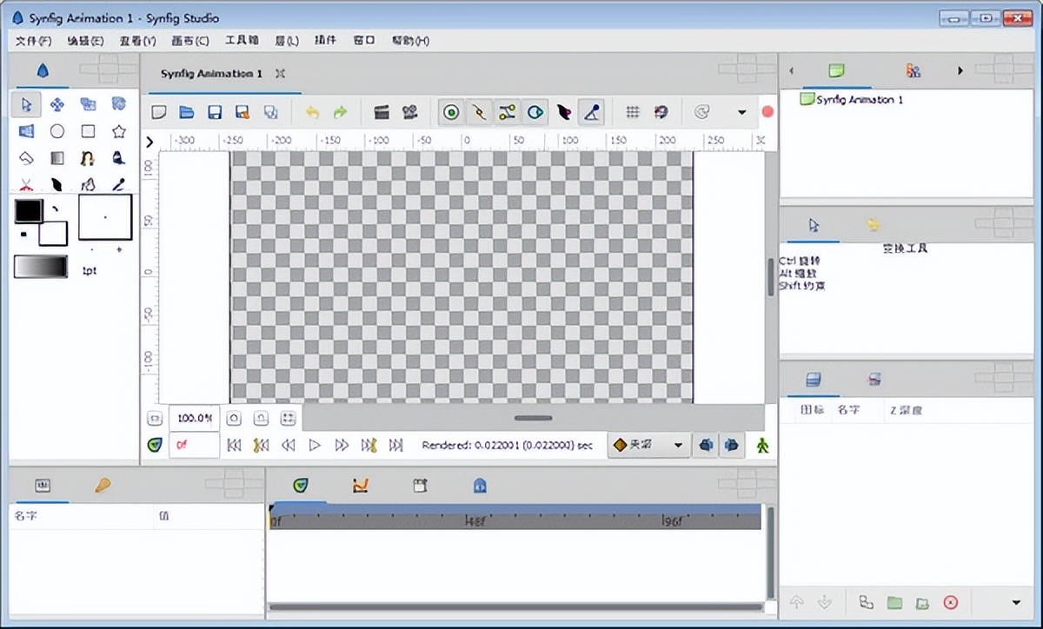Select the Polygon tool
Image resolution: width=1043 pixels, height=629 pixels.
[26, 158]
